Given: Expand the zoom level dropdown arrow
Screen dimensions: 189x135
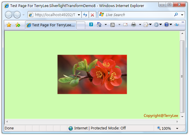Looking at the screenshot, I should 177,128.
